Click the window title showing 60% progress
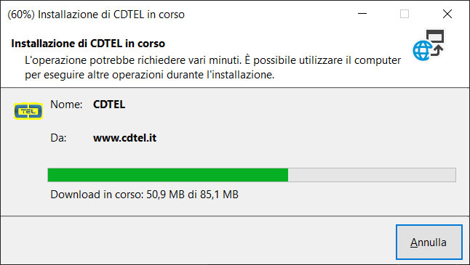This screenshot has width=470, height=265. (96, 15)
